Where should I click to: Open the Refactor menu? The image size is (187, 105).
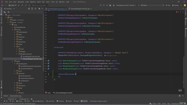pos(33,2)
